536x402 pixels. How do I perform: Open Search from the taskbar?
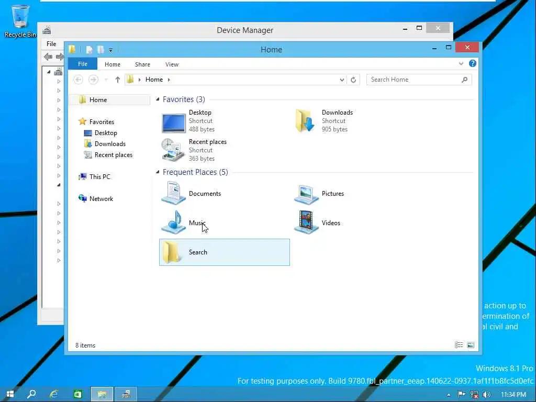click(x=32, y=394)
